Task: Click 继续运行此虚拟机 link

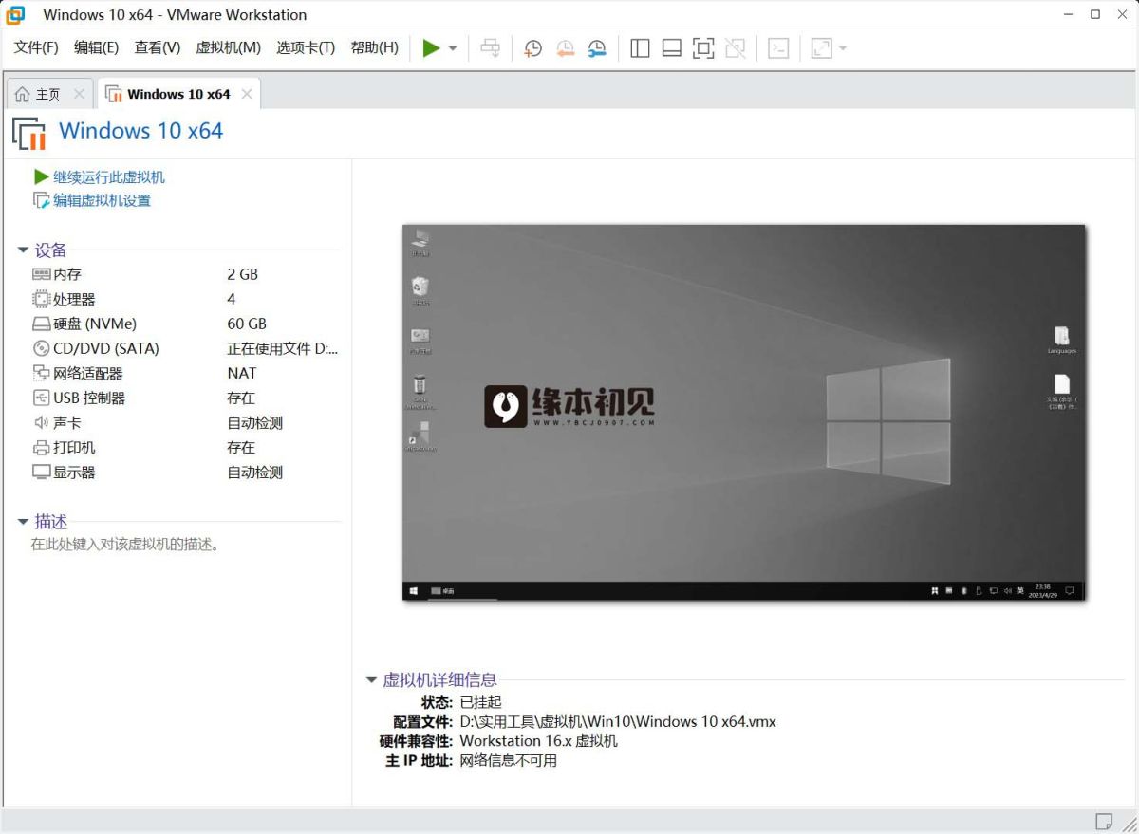Action: click(108, 177)
